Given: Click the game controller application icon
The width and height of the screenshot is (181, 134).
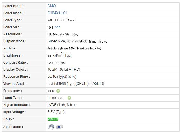Looking at the screenshot, I should (x=51, y=127).
